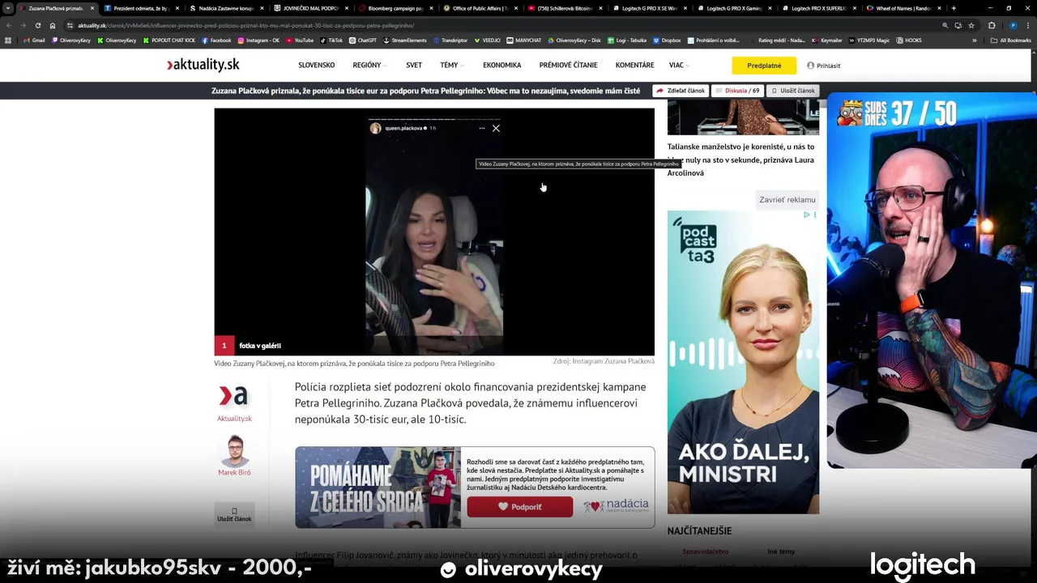Click the Zdieľať článok share button
The height and width of the screenshot is (583, 1037).
point(681,91)
